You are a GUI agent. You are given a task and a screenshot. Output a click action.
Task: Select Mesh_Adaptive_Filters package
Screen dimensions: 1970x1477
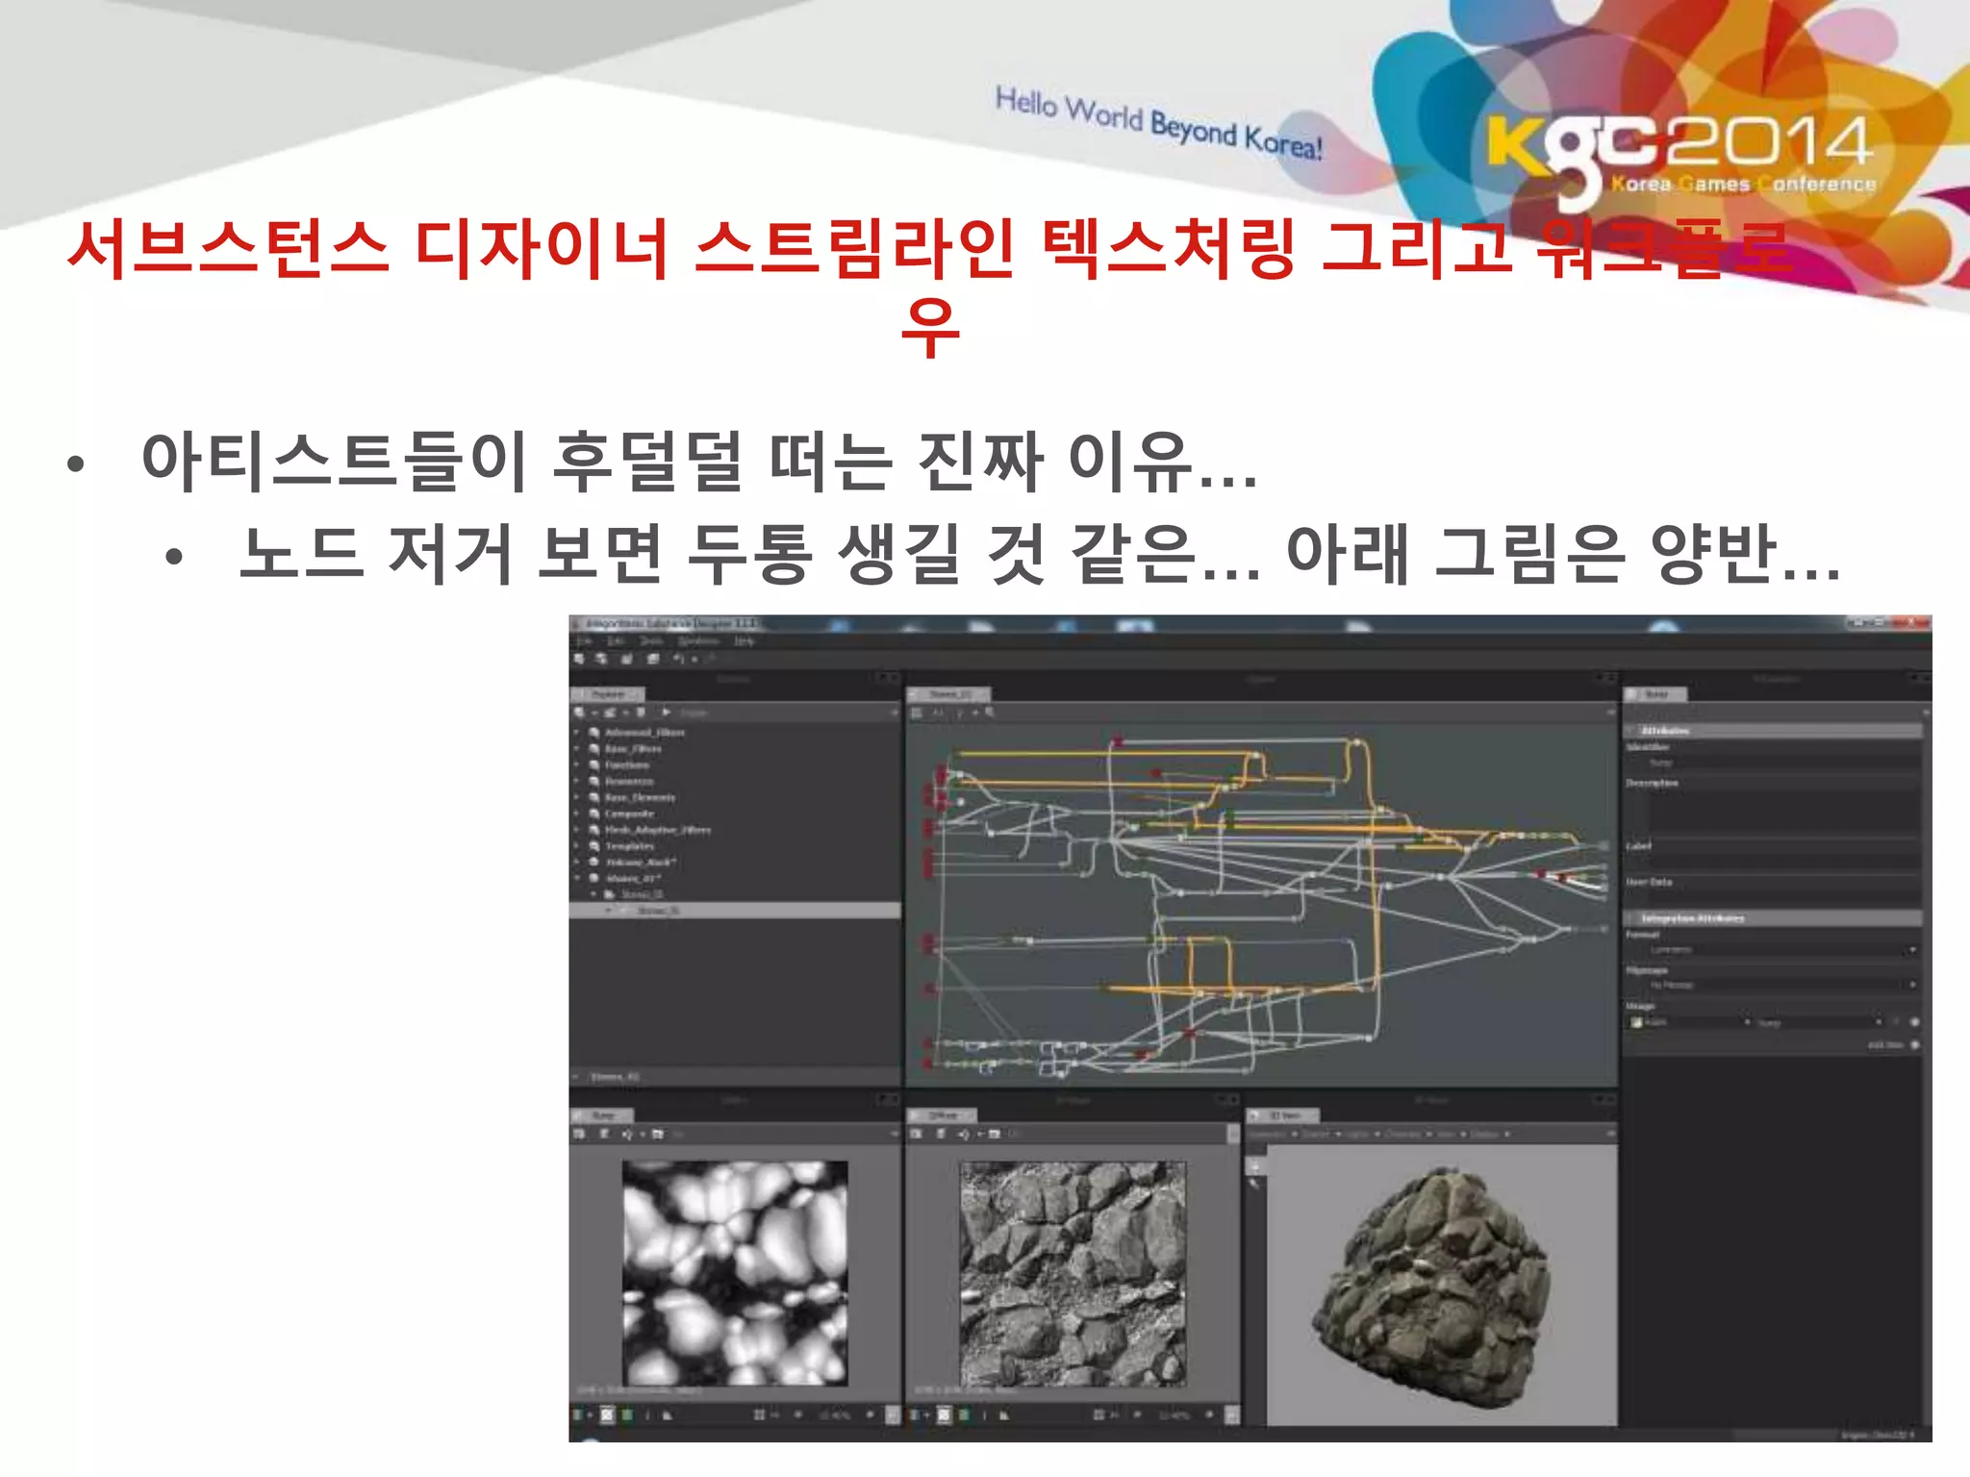[x=658, y=830]
